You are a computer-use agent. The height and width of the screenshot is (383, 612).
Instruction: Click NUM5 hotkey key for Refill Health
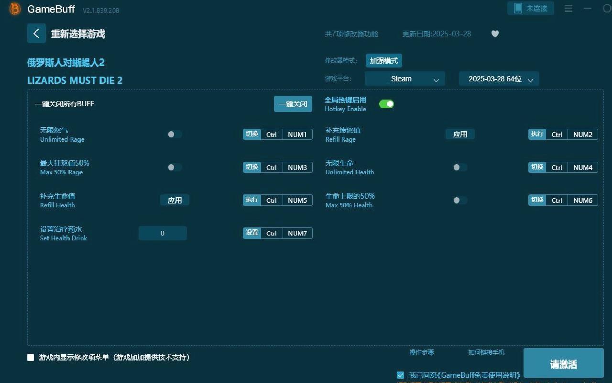(x=297, y=201)
